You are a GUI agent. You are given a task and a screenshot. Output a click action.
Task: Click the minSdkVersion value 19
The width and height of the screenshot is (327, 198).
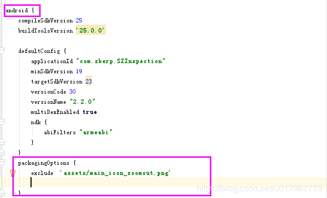[79, 71]
